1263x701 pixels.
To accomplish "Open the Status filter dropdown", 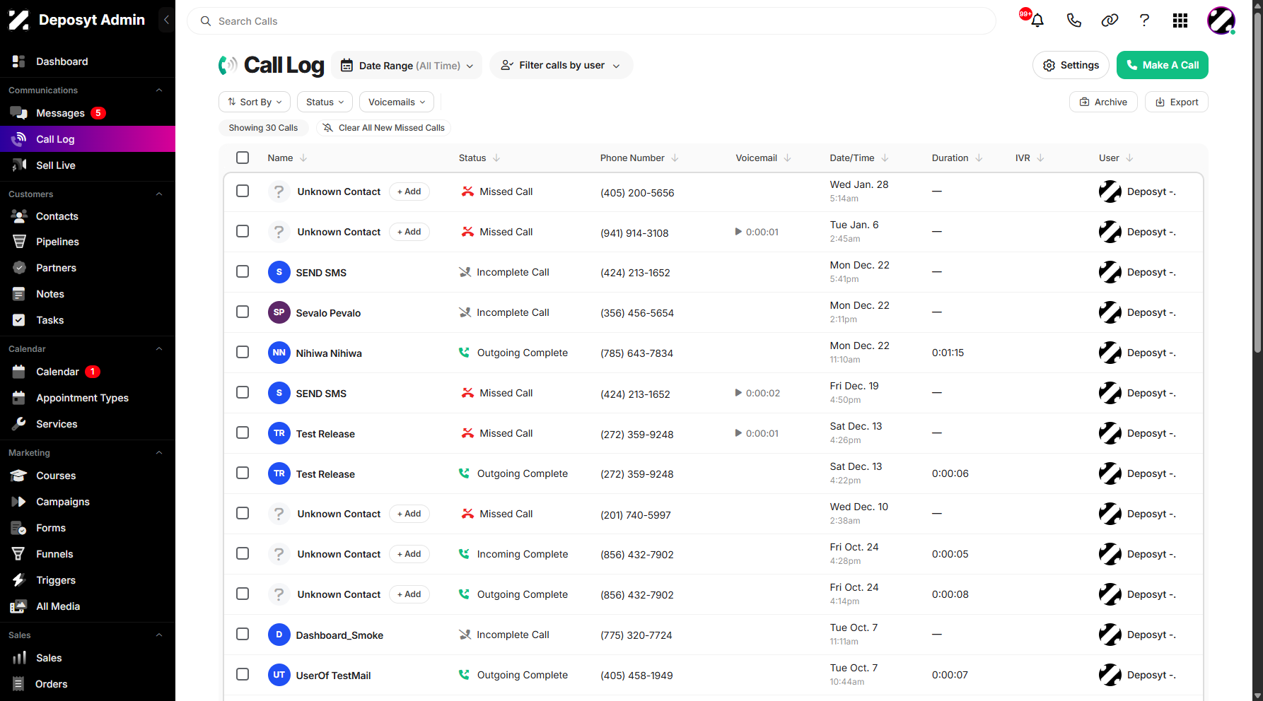I will pos(325,102).
